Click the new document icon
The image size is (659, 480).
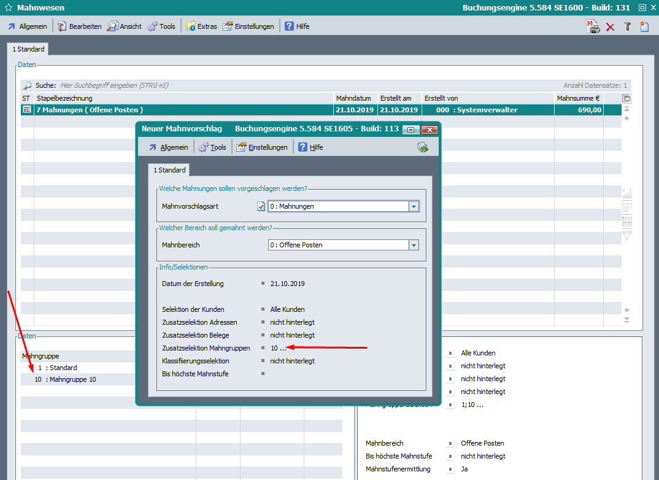tap(644, 26)
